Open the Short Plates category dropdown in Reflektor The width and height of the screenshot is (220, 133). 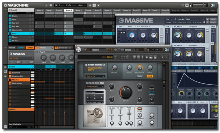click(94, 92)
